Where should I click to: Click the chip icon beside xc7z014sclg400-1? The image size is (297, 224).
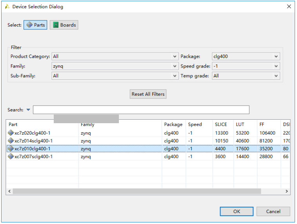point(11,141)
